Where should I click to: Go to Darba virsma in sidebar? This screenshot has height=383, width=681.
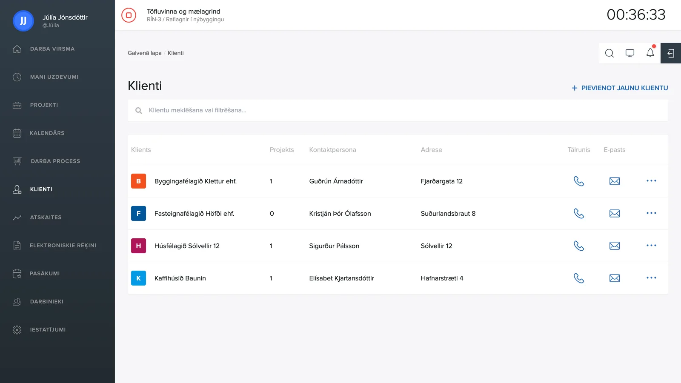coord(52,49)
